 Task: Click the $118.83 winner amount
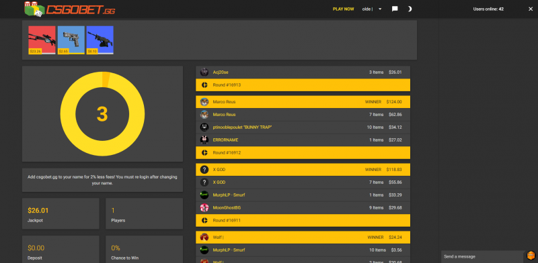pyautogui.click(x=394, y=170)
